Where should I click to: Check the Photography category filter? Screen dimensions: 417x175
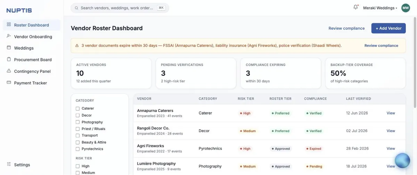[x=77, y=122]
